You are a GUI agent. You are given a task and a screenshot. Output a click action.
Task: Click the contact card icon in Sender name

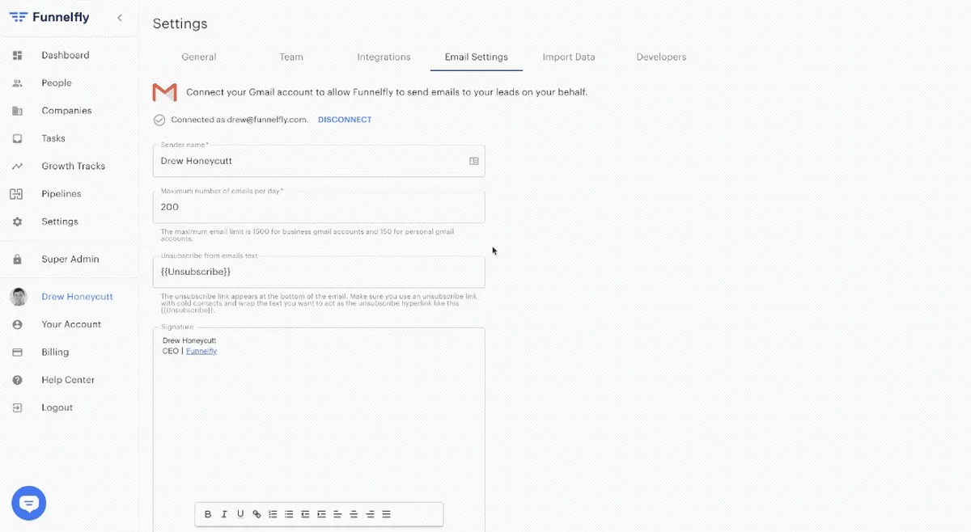pyautogui.click(x=474, y=161)
